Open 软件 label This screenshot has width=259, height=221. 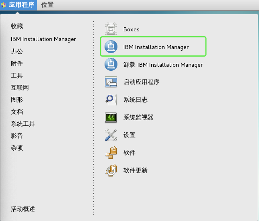(x=129, y=153)
